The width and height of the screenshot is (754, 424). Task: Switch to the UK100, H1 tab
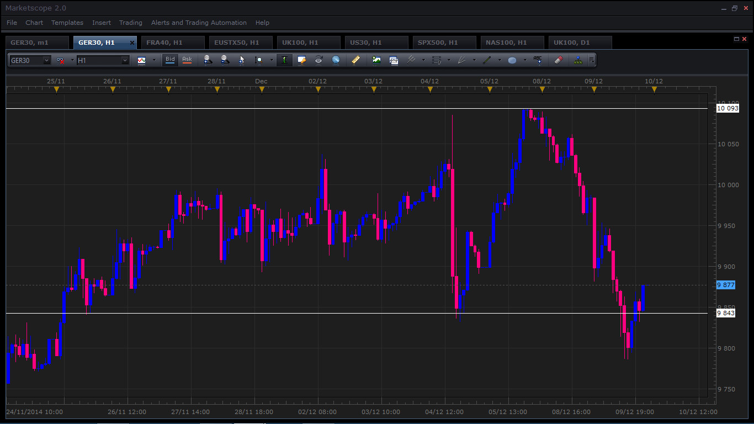[x=309, y=43]
